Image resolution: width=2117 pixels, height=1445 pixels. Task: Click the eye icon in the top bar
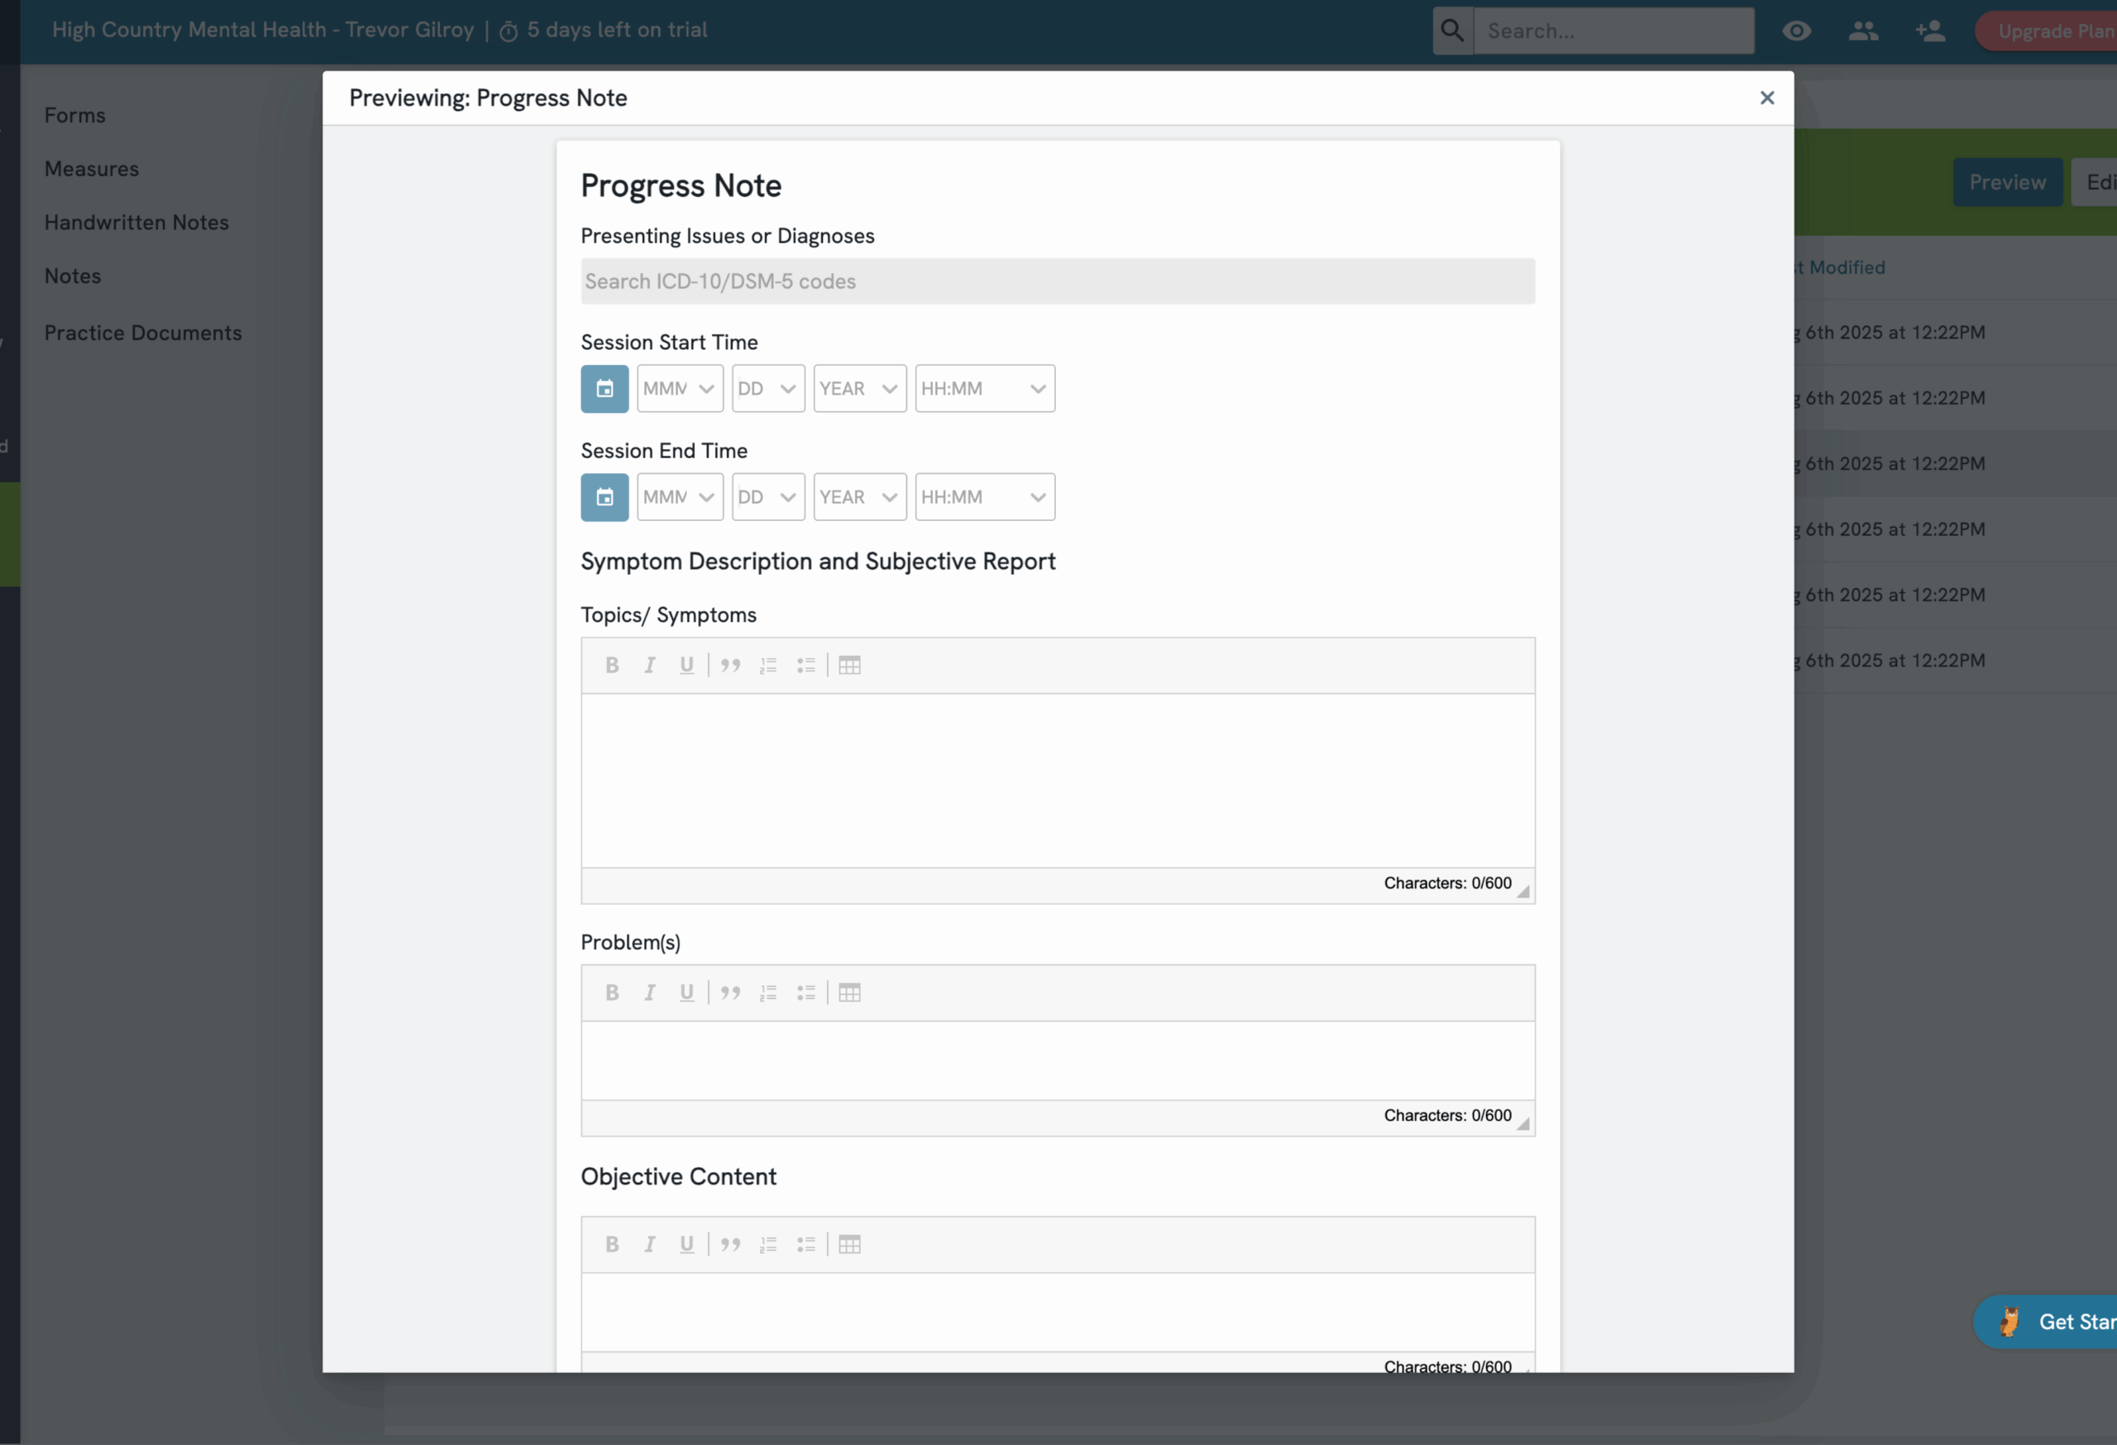(1796, 31)
